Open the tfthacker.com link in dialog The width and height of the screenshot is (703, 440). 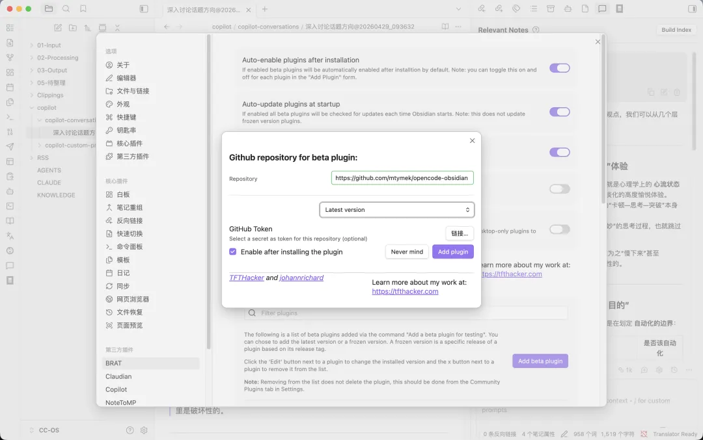coord(405,292)
